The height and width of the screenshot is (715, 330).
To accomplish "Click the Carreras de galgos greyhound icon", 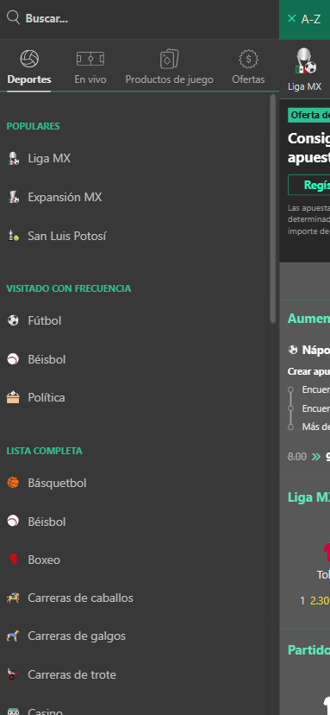I will (x=13, y=636).
